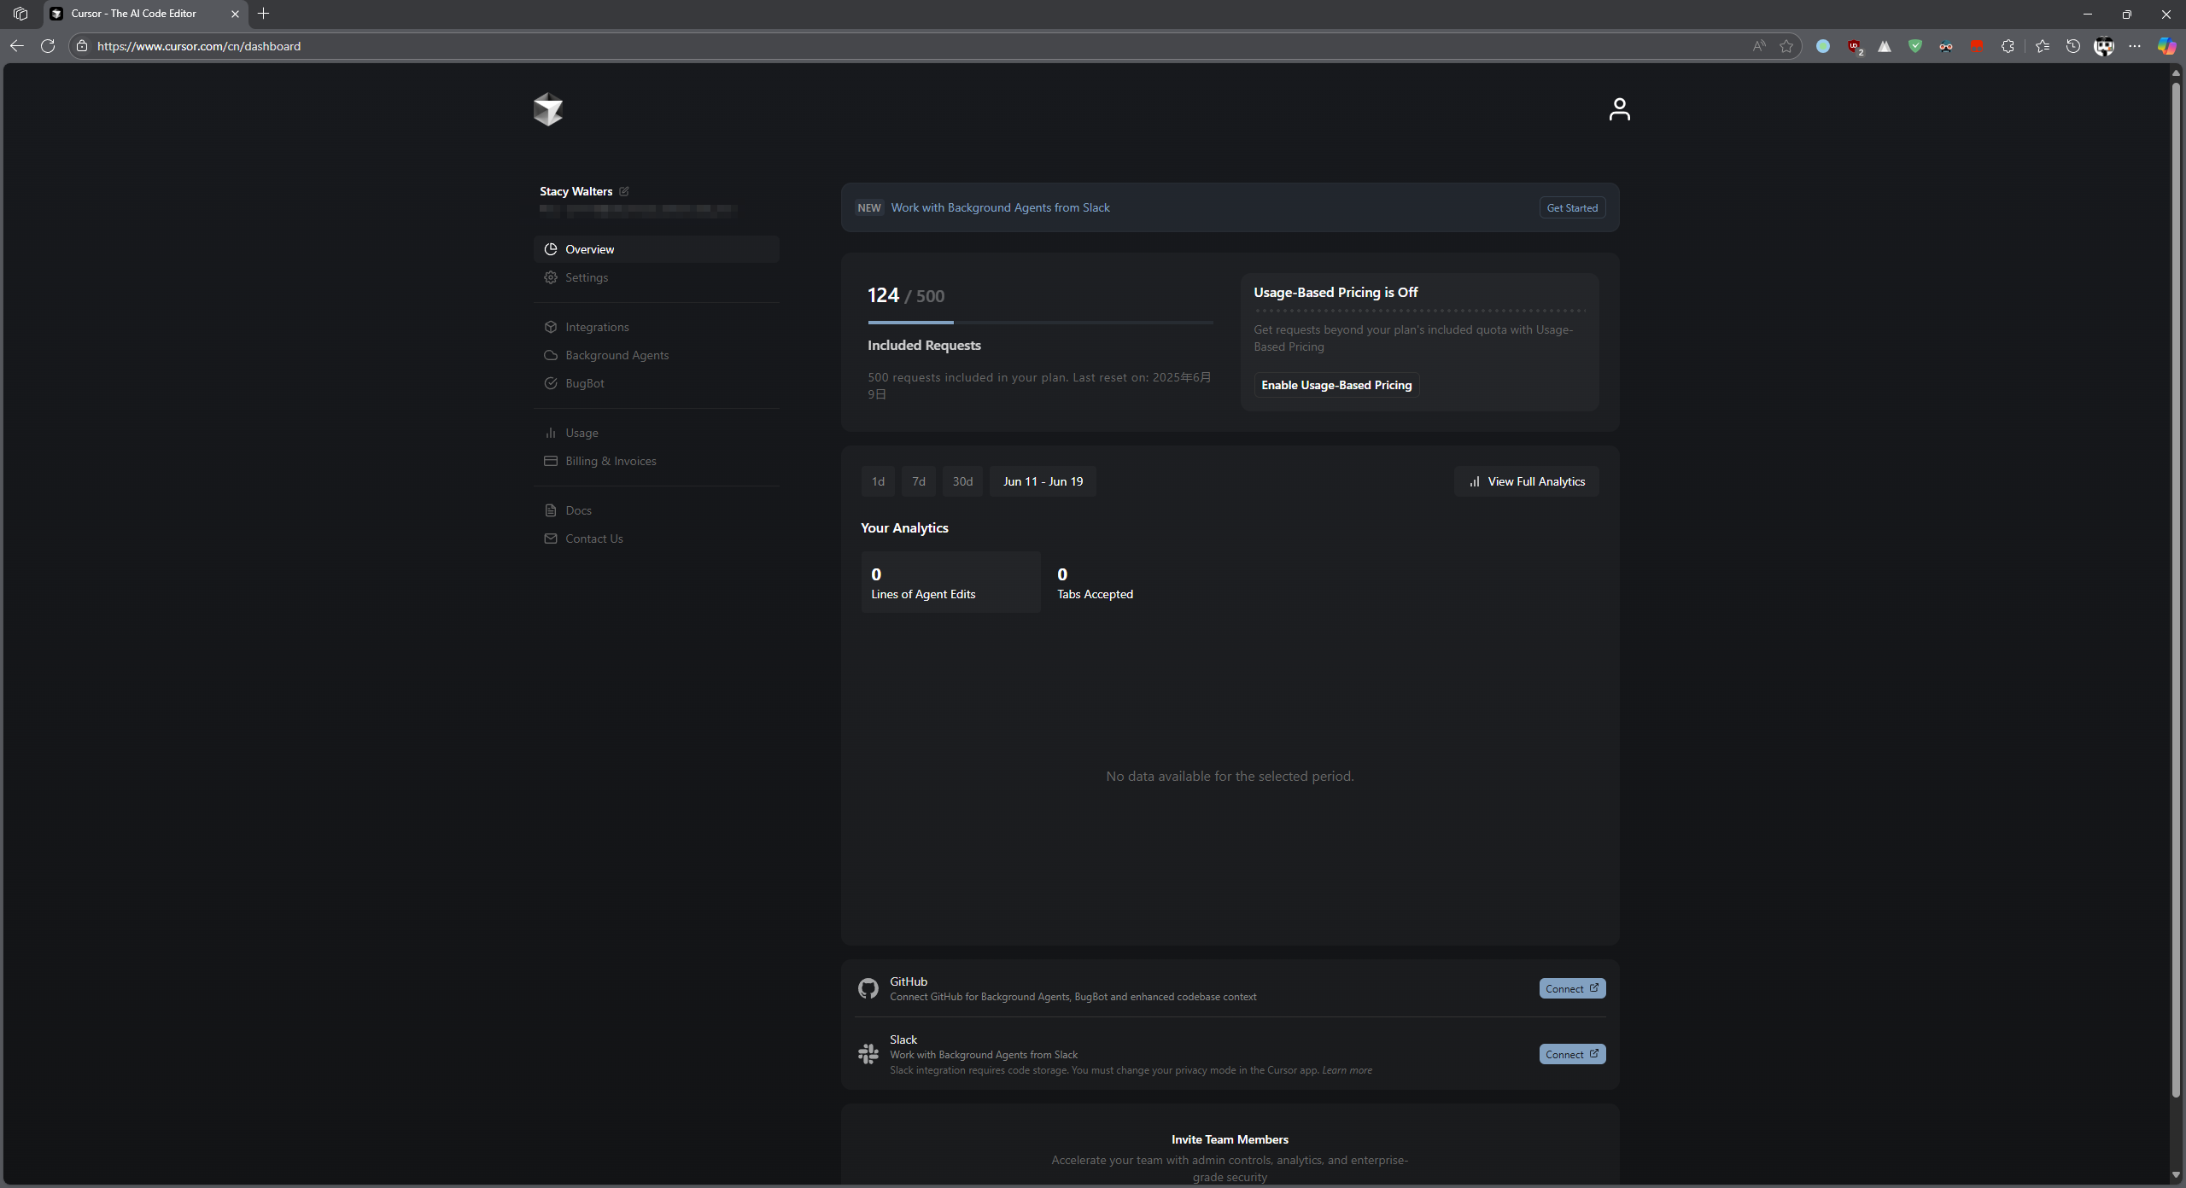Click the Read aloud icon
Image resolution: width=2186 pixels, height=1188 pixels.
(1758, 46)
